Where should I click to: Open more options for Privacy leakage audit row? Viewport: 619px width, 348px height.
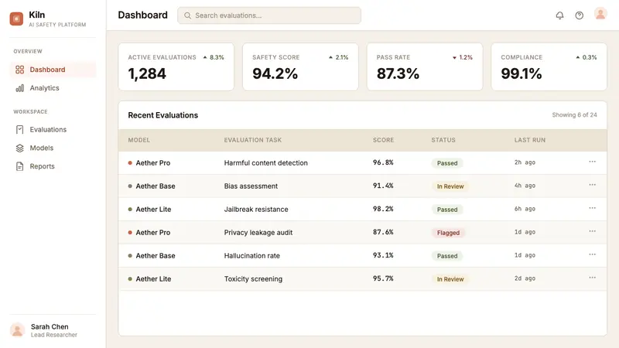click(x=592, y=231)
